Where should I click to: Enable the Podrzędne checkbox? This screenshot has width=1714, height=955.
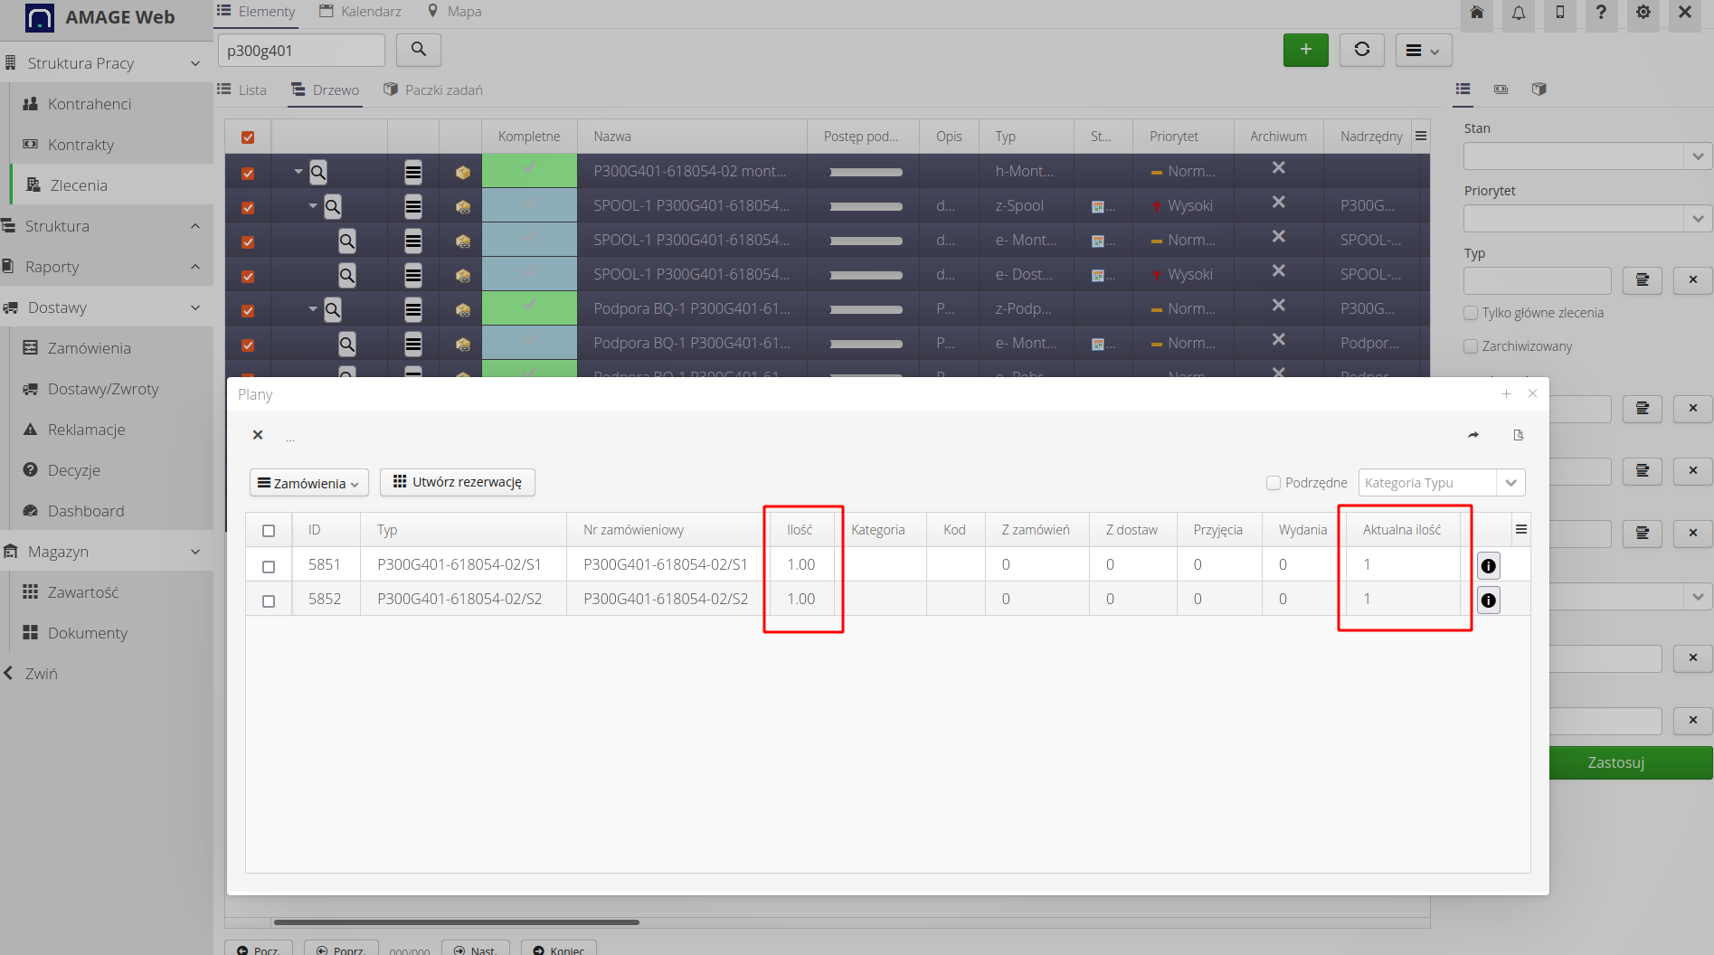pyautogui.click(x=1274, y=483)
